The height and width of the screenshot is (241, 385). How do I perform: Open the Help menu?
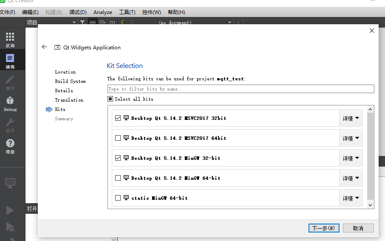click(x=176, y=12)
